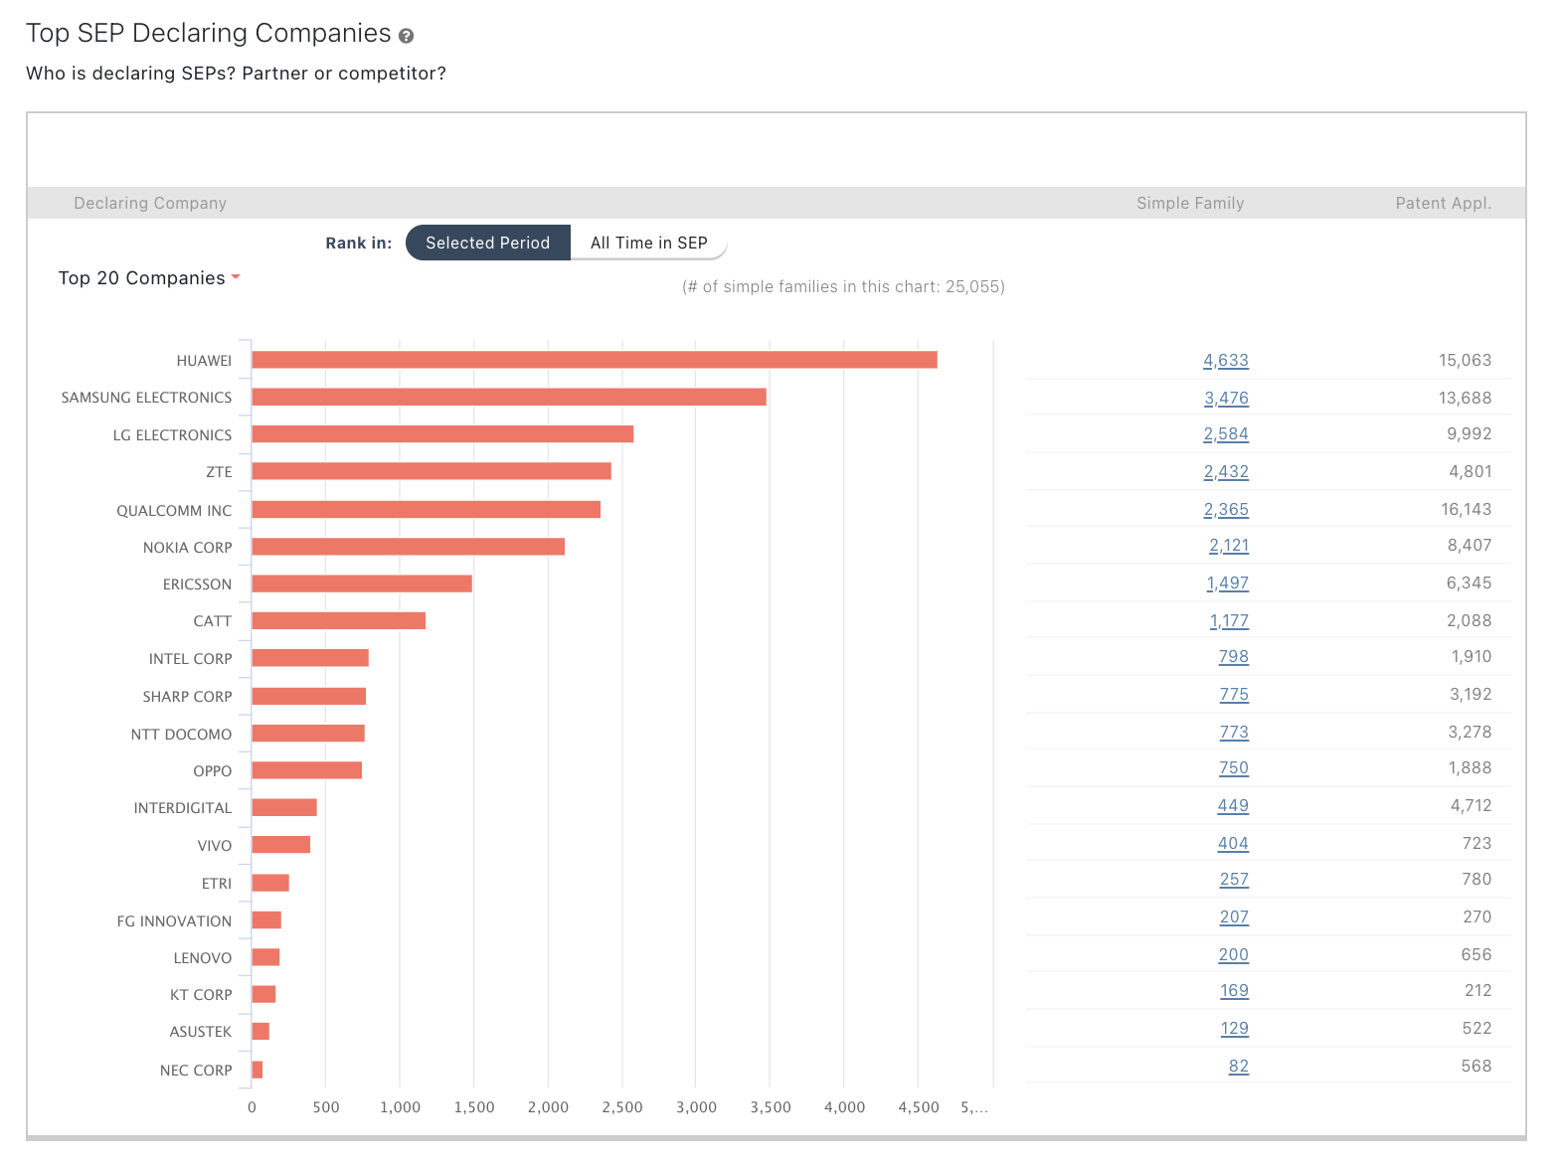Open Qualcomm's 2,365 simple family link
Image resolution: width=1559 pixels, height=1165 pixels.
coord(1226,510)
